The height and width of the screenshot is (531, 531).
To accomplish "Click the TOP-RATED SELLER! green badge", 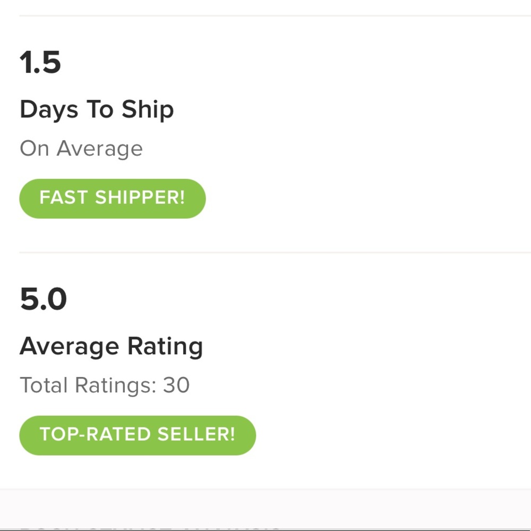I will pos(137,435).
